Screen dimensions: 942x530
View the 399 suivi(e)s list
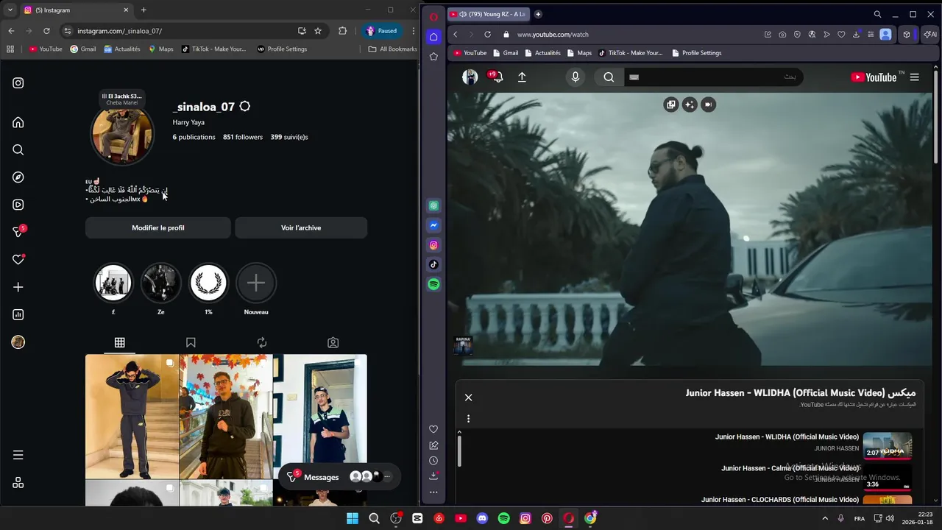point(289,137)
